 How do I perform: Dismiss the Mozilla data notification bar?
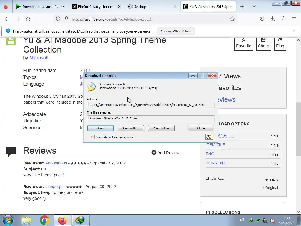pyautogui.click(x=294, y=31)
